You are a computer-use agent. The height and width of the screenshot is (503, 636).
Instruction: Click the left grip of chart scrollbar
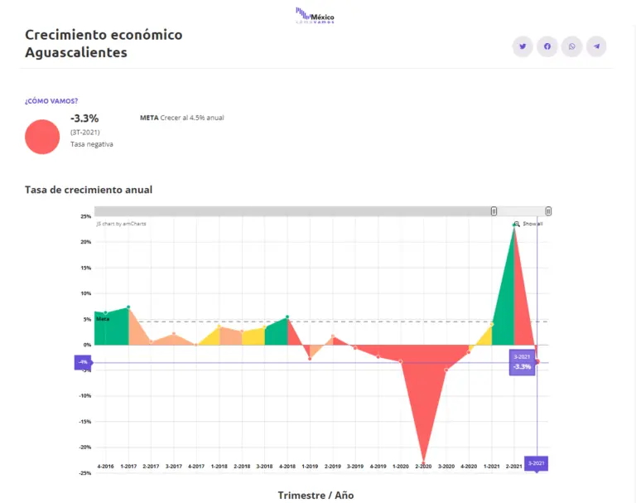[494, 211]
